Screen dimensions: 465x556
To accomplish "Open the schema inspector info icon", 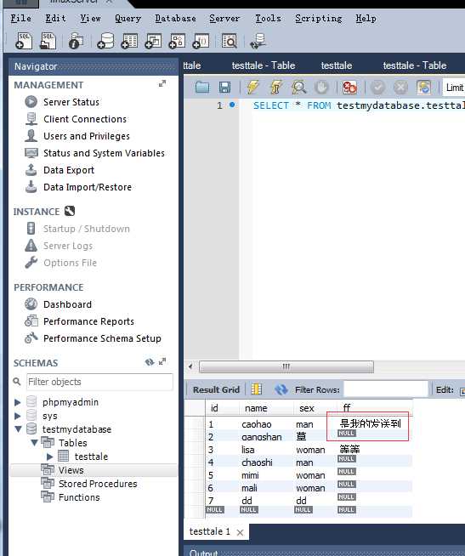I will 76,41.
